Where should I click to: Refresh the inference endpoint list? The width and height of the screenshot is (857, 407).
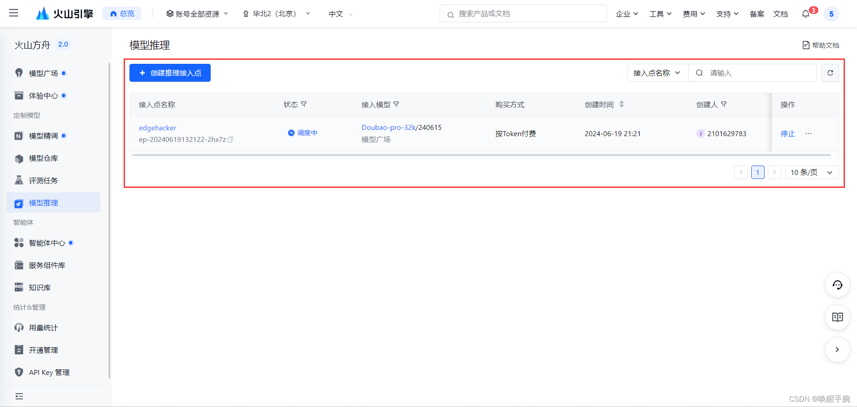(x=830, y=72)
